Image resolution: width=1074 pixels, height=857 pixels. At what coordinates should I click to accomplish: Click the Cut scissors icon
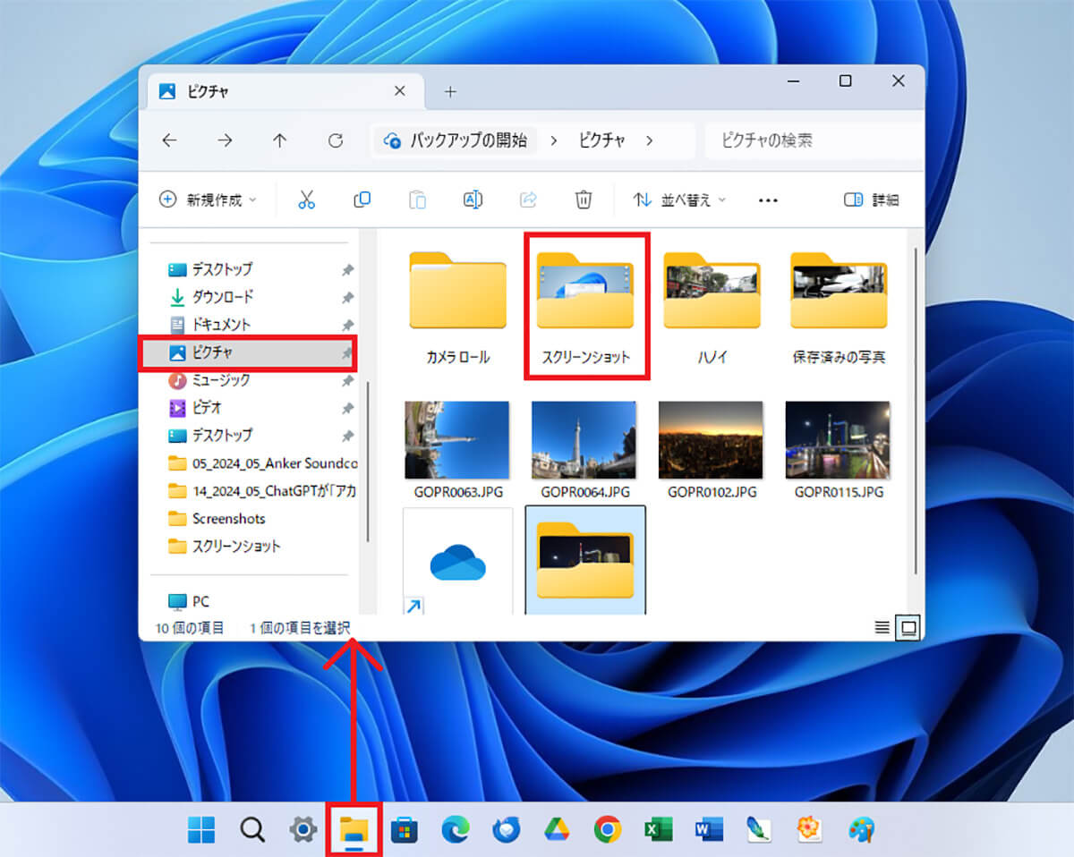point(307,200)
